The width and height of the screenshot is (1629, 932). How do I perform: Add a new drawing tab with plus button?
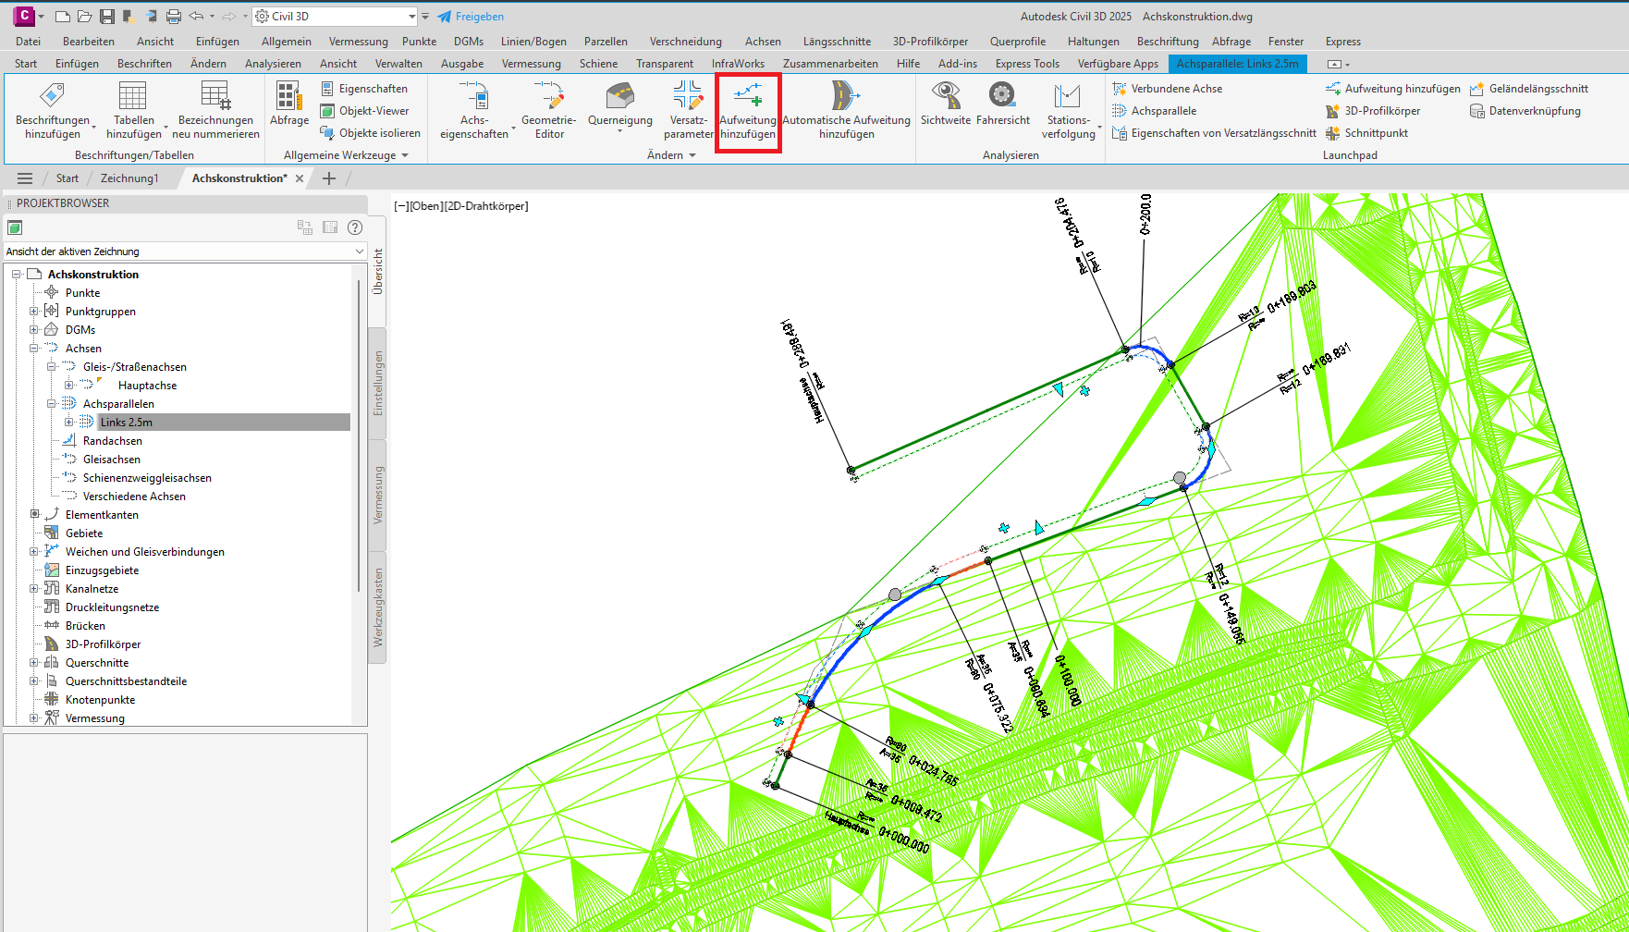[x=329, y=178]
